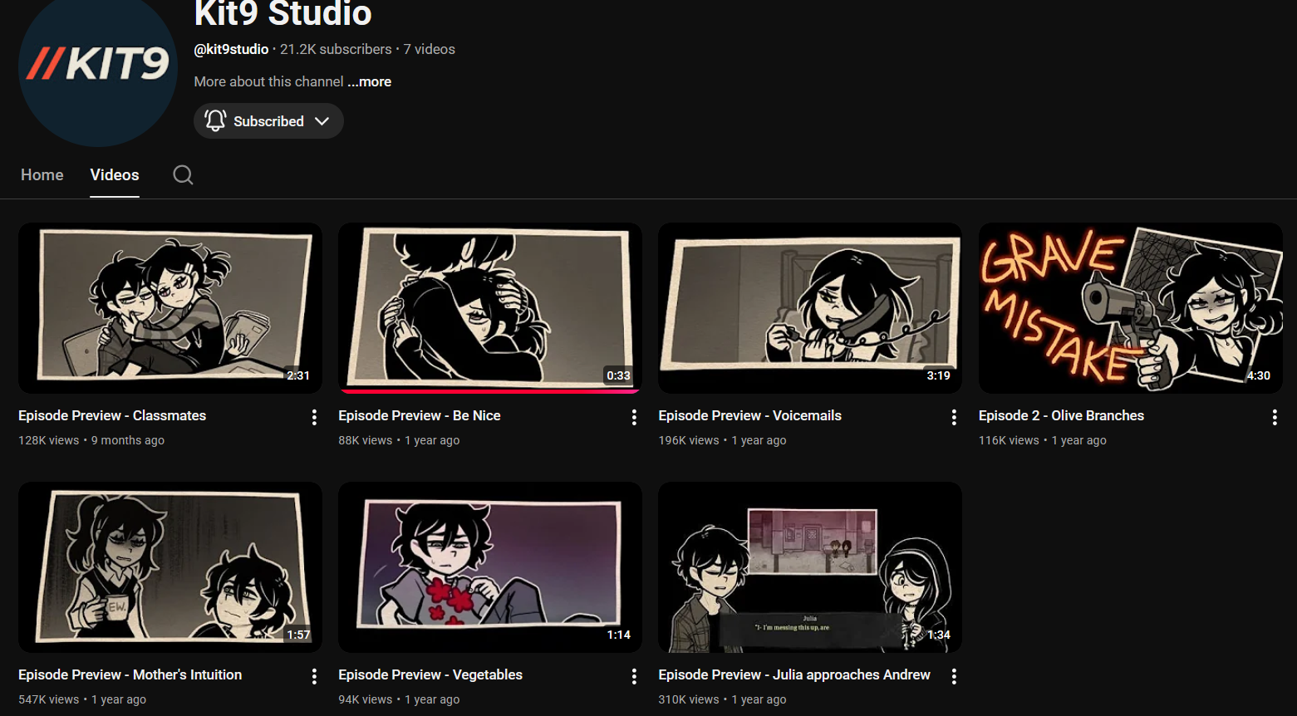Open the Episode Preview - Classmates title link
Image resolution: width=1297 pixels, height=716 pixels.
[112, 415]
